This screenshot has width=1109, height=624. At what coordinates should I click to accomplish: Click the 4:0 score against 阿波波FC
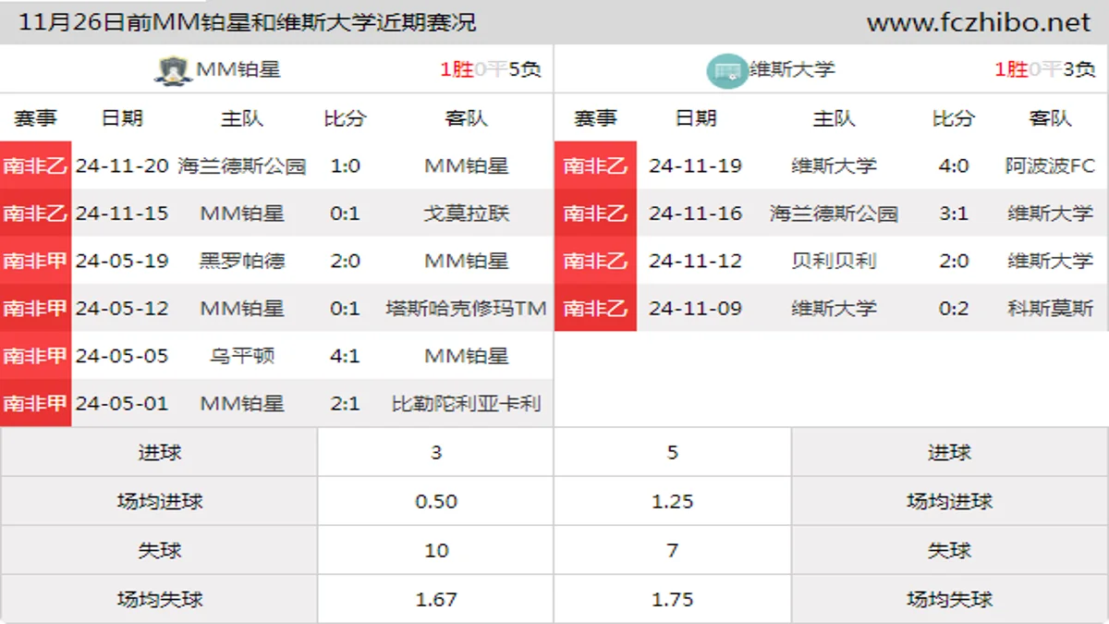953,165
